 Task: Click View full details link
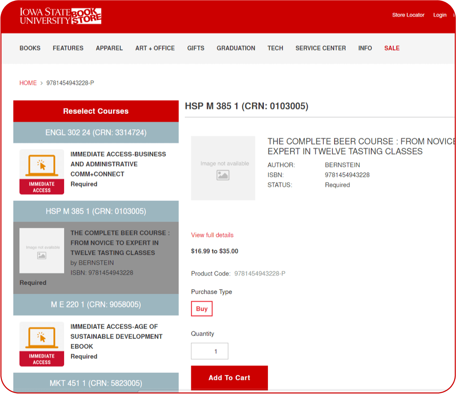(212, 235)
